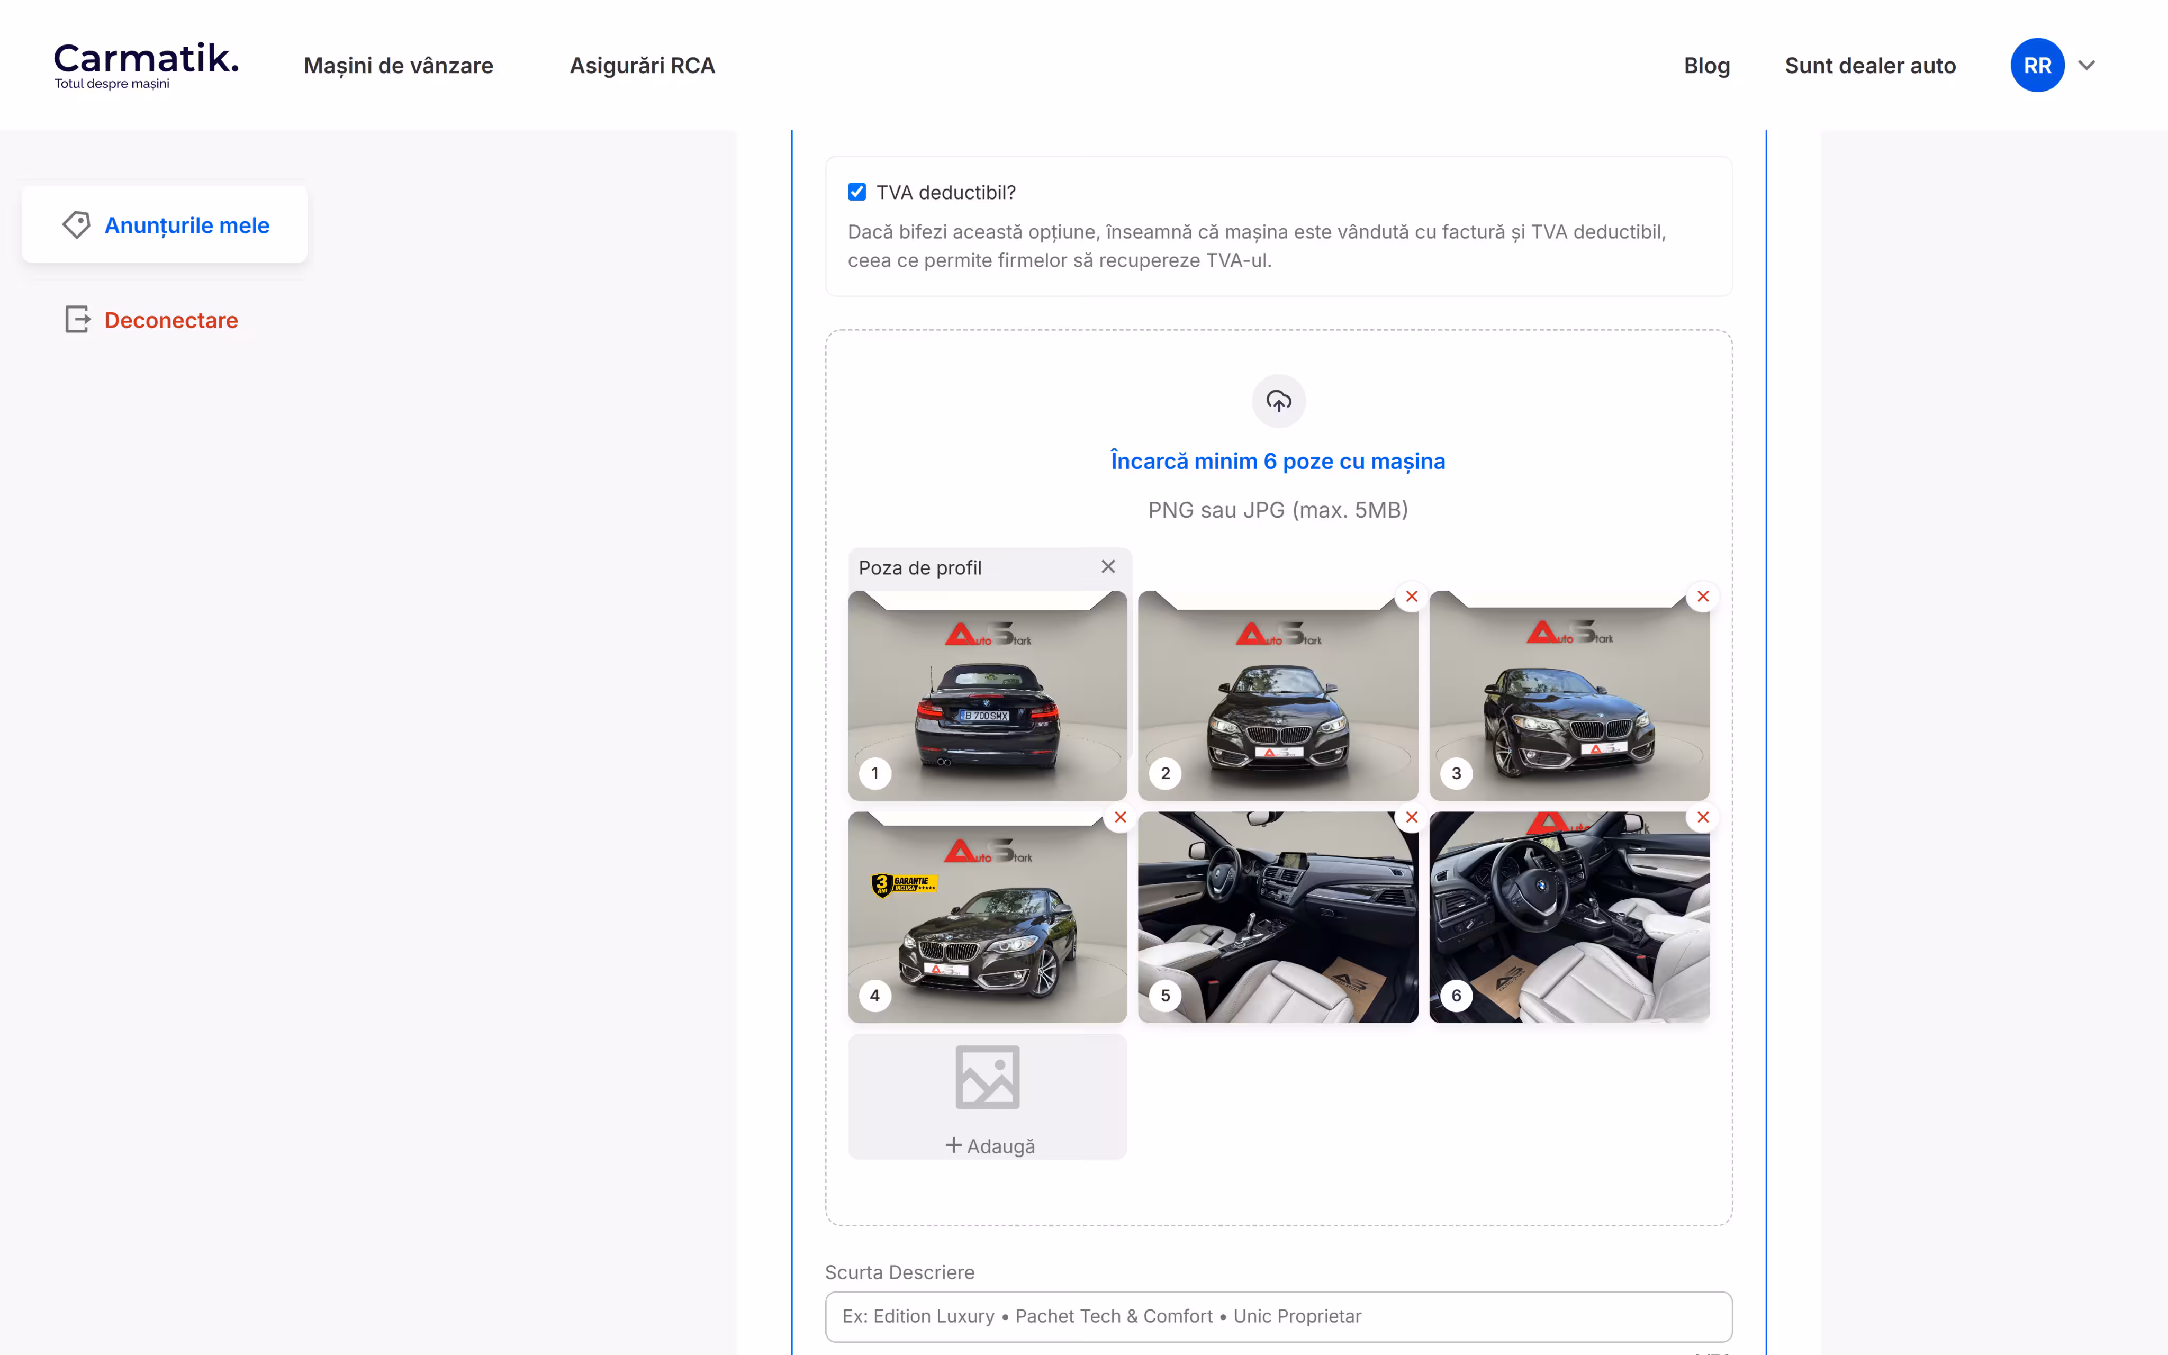This screenshot has width=2168, height=1355.
Task: Go to the Blog page
Action: tap(1706, 66)
